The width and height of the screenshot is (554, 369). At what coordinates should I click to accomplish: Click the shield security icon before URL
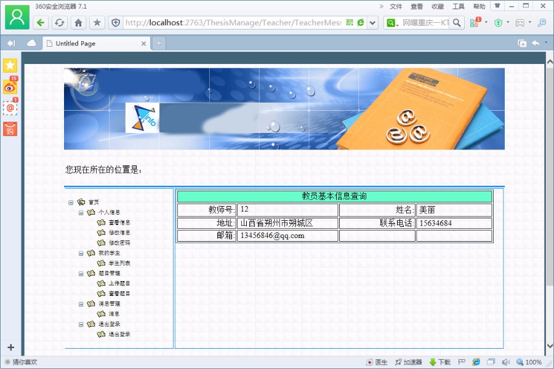pyautogui.click(x=116, y=23)
